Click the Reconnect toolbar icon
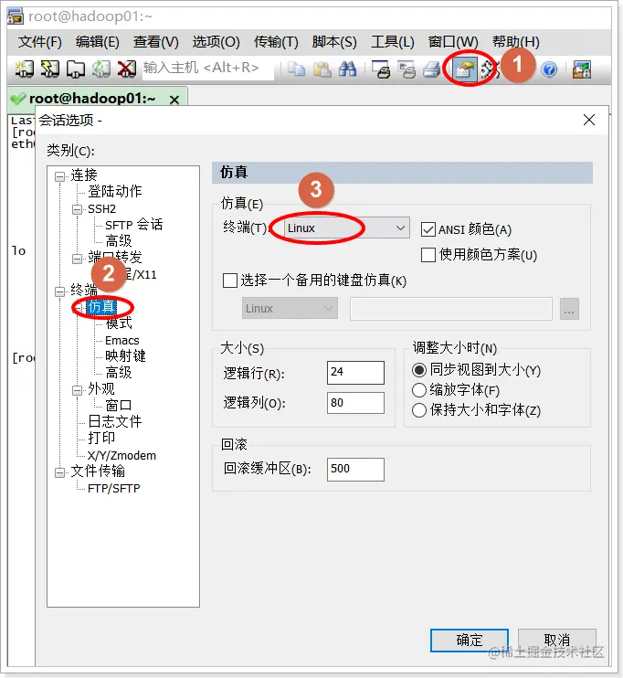 click(101, 69)
